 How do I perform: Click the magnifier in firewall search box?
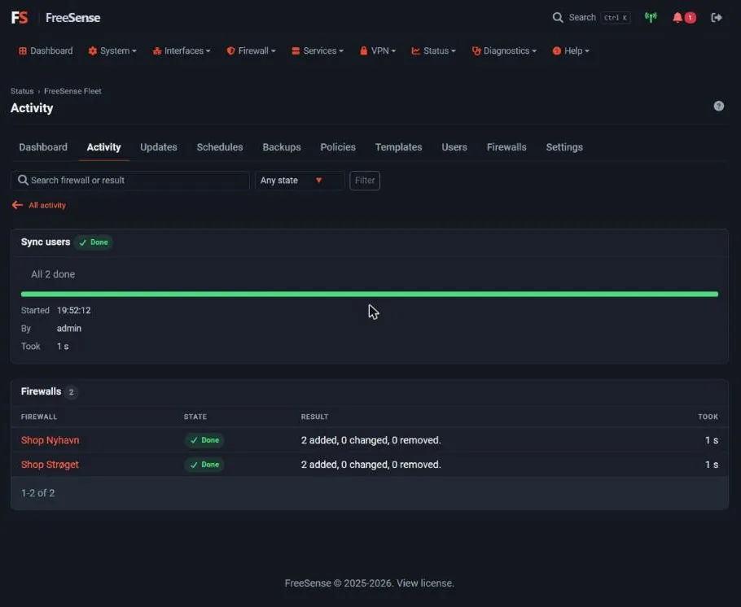point(23,180)
